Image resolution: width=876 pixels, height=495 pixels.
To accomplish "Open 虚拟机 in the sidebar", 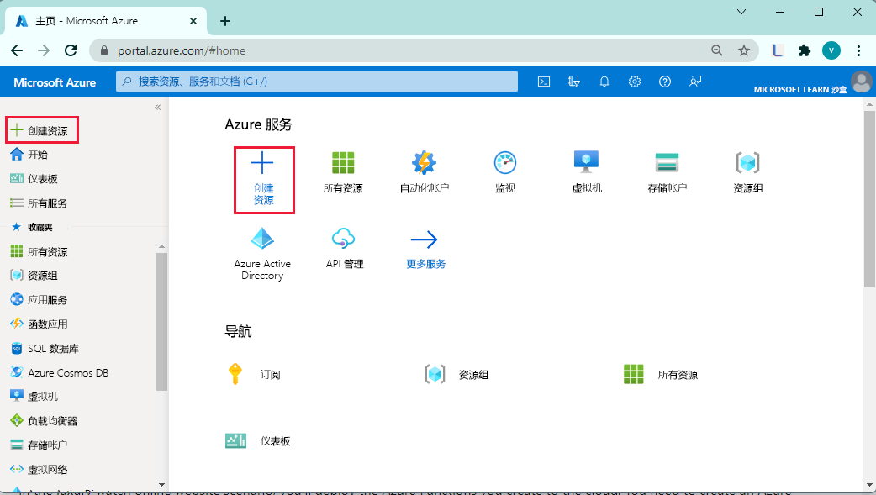I will 34,396.
